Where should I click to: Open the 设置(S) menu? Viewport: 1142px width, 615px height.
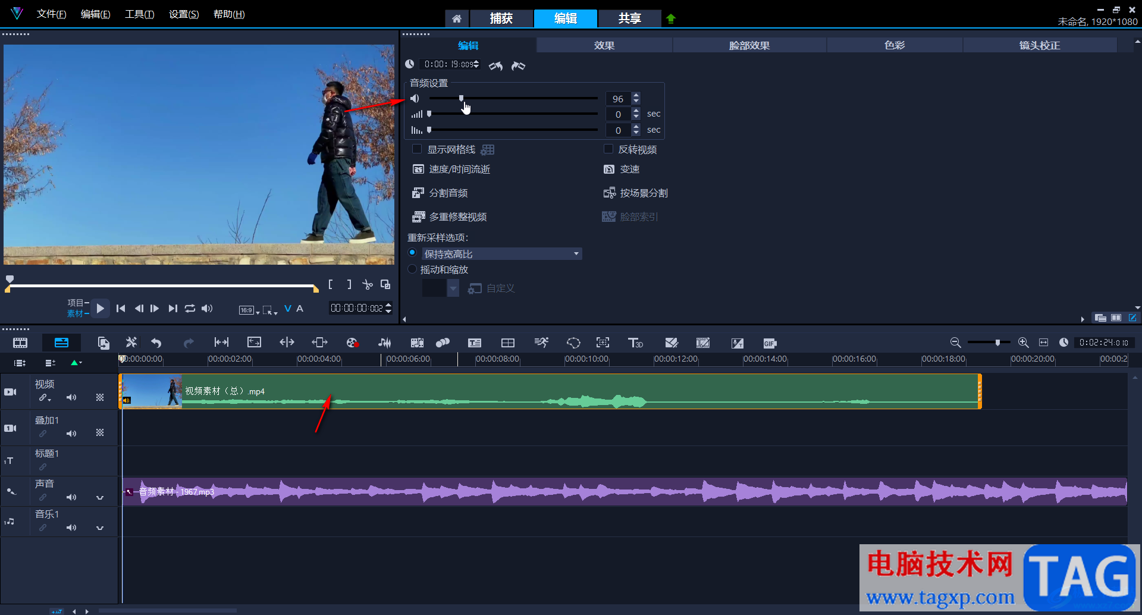click(x=184, y=14)
